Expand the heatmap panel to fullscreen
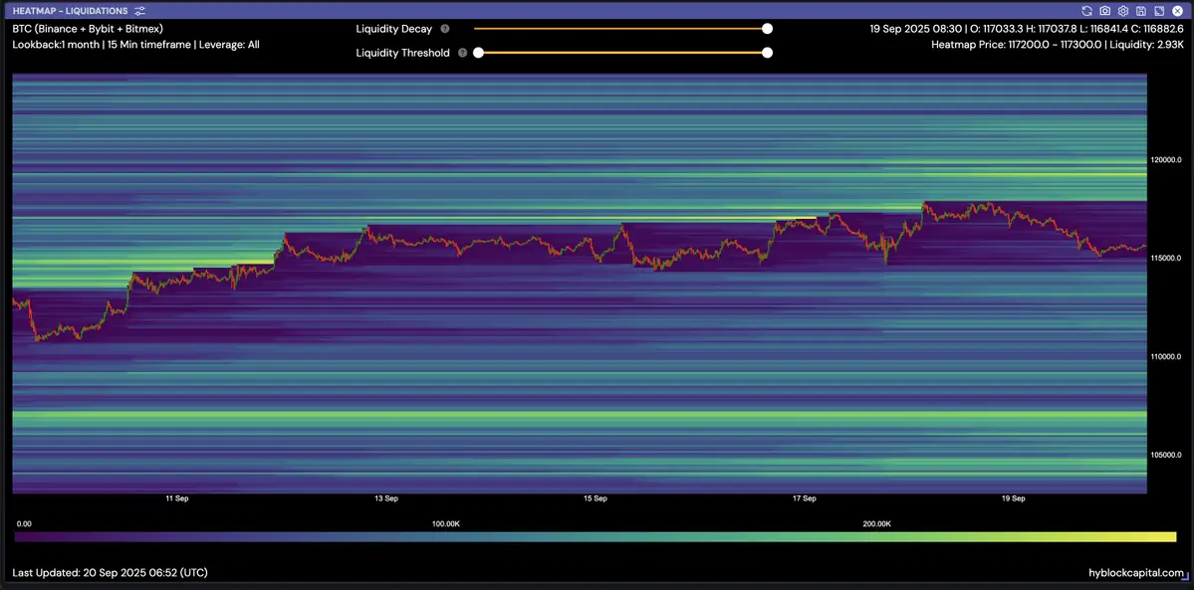The height and width of the screenshot is (590, 1194). click(1158, 11)
